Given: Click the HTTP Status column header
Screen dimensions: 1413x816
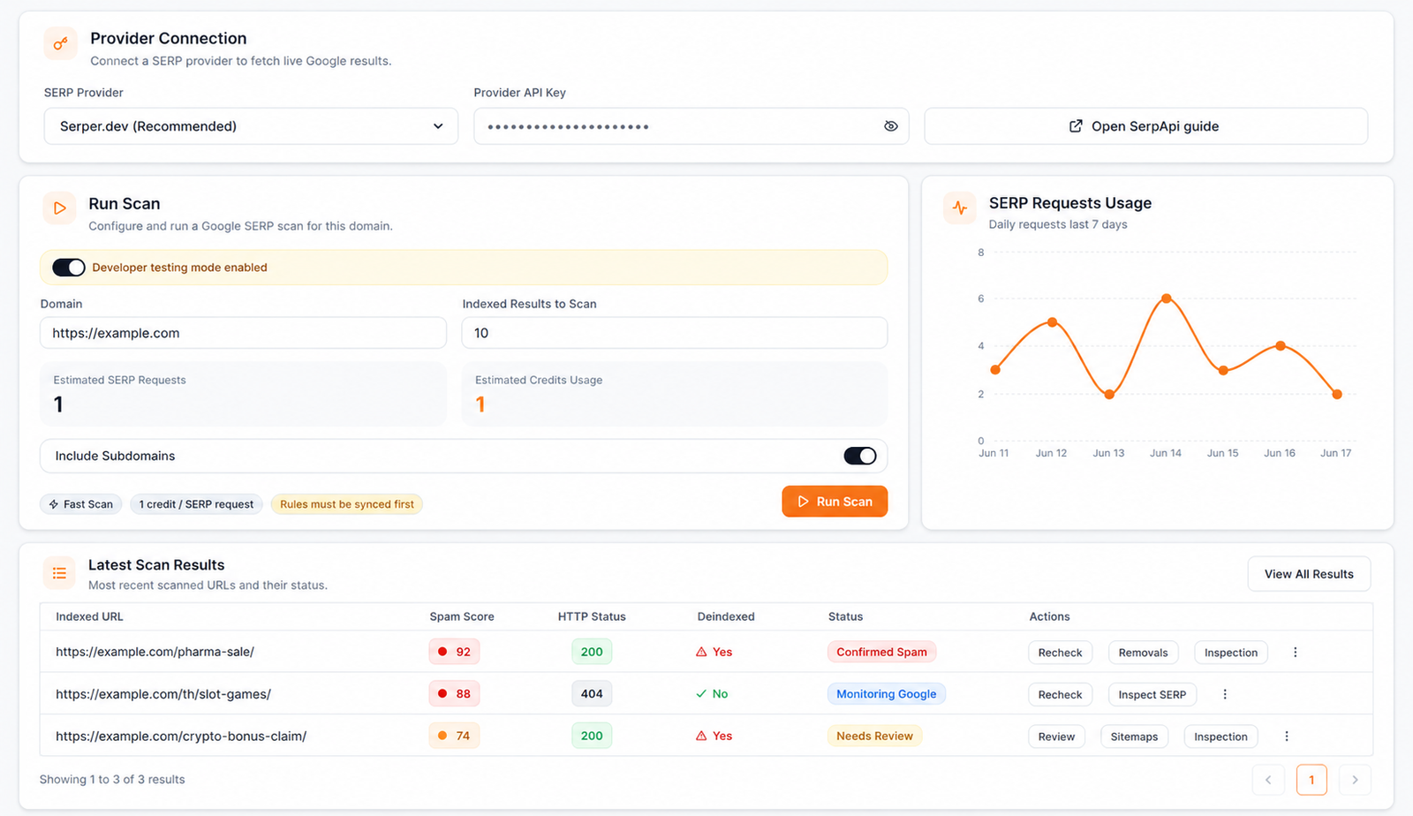Looking at the screenshot, I should point(592,616).
